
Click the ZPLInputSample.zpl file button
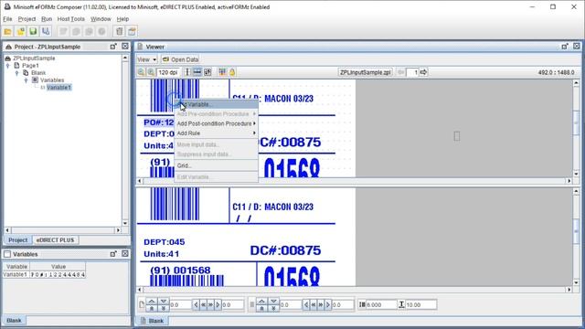(366, 72)
